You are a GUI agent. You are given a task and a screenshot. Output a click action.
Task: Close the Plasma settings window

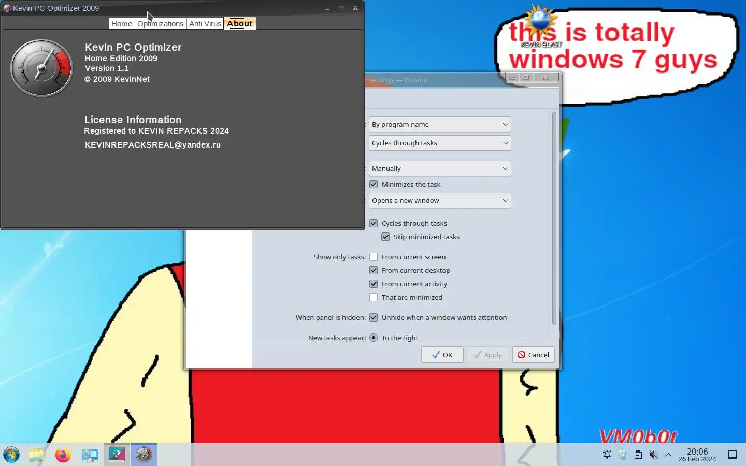pos(546,77)
